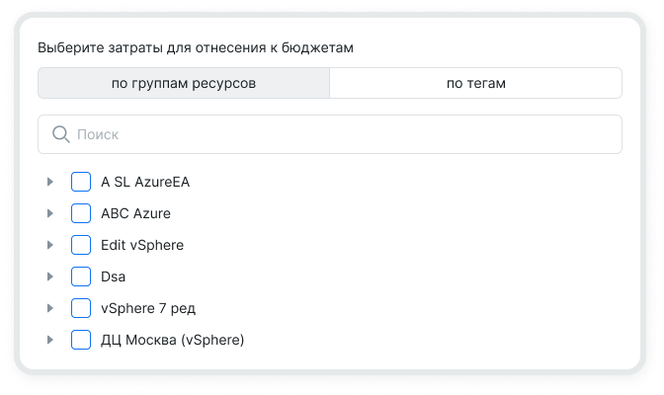Tick the Edit vSphere checkbox
Screen dimensions: 664x395
coord(81,245)
